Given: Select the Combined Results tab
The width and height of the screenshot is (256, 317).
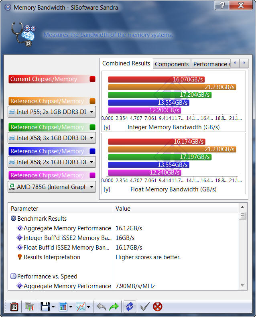Looking at the screenshot, I should pos(126,63).
